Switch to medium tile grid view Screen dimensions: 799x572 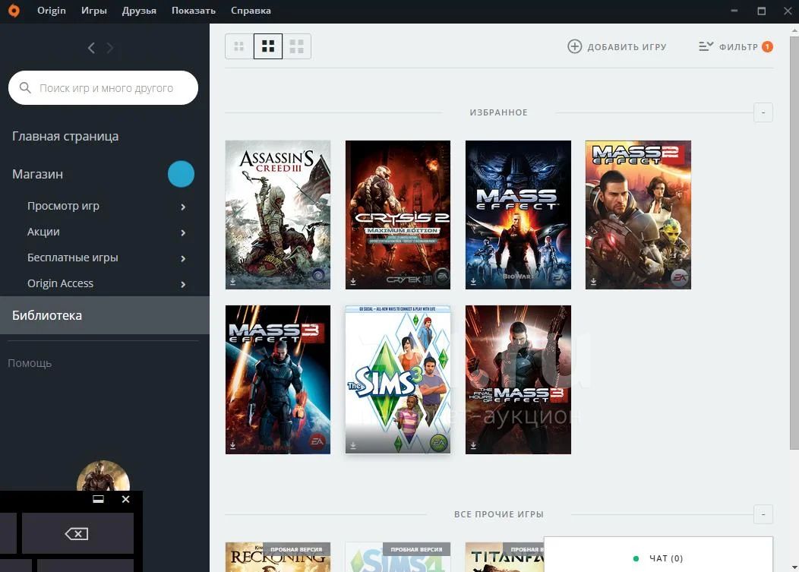(x=268, y=46)
